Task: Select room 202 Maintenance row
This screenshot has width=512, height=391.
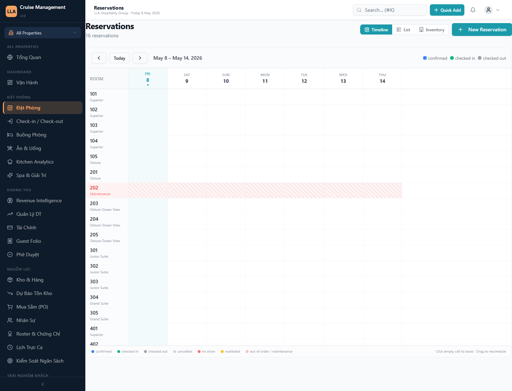Action: point(107,191)
